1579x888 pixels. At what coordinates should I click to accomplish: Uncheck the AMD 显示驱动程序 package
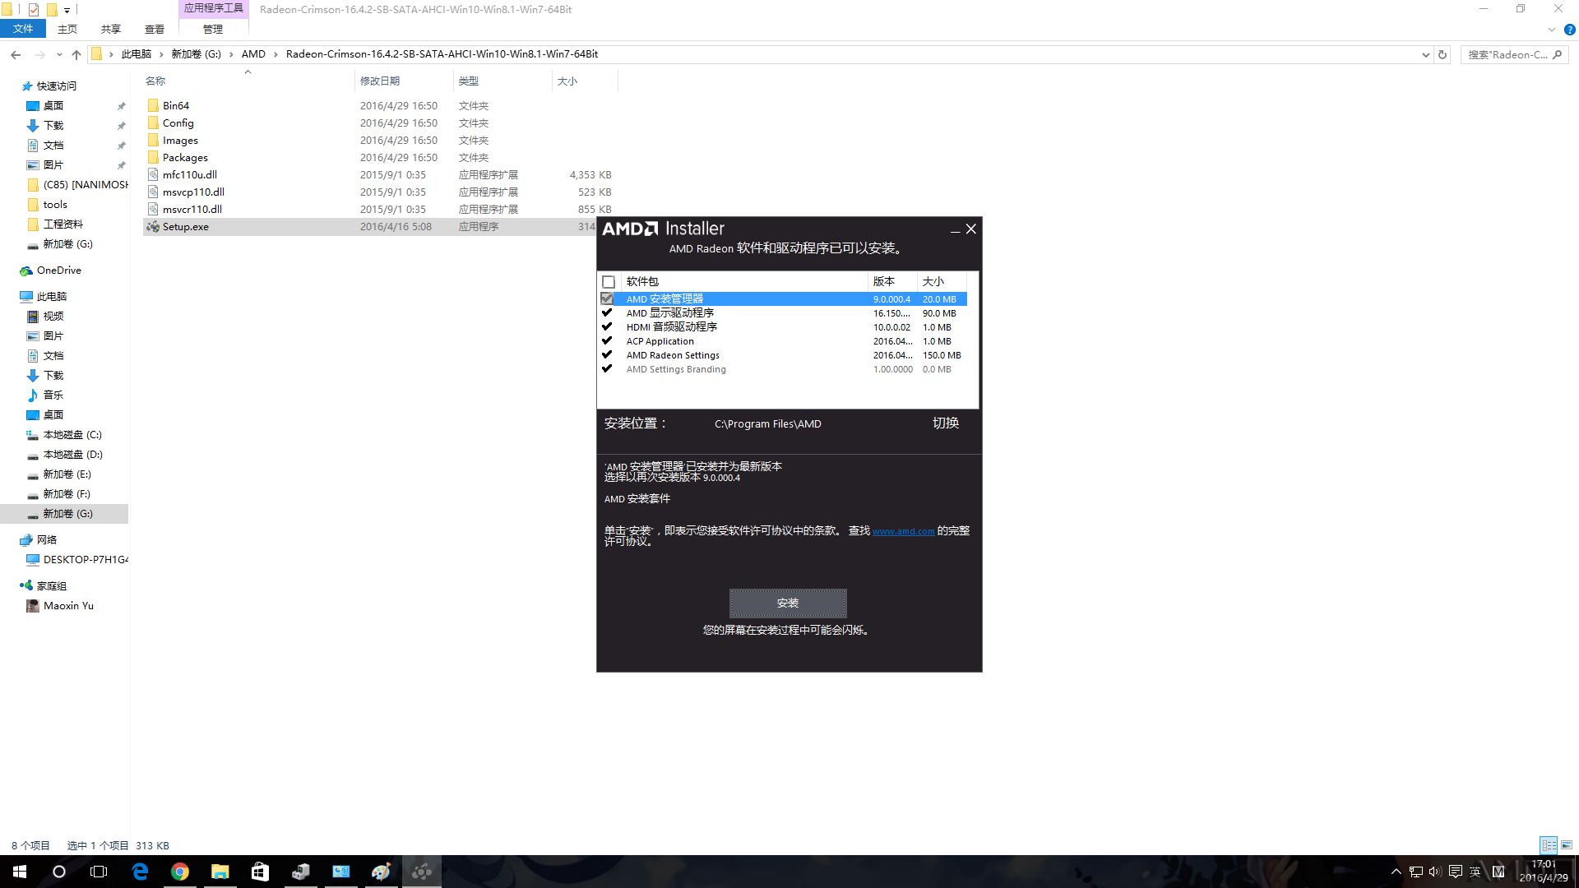click(x=607, y=312)
